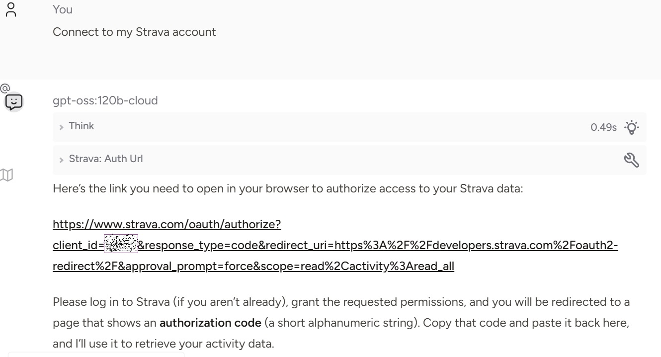
Task: Click the You sender label
Action: [x=62, y=9]
